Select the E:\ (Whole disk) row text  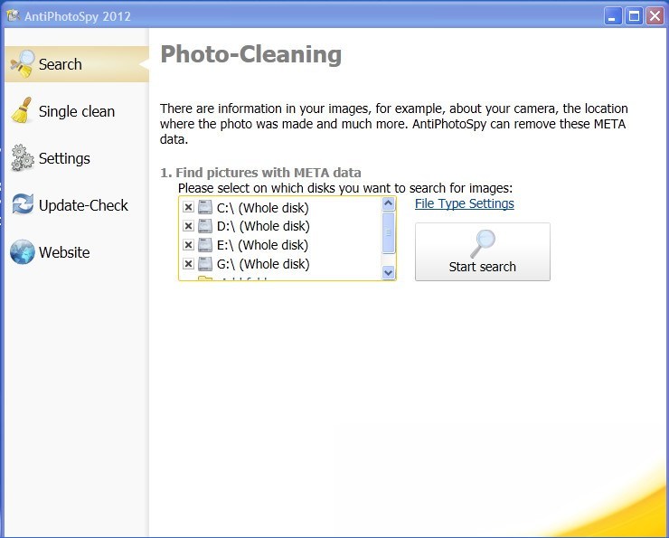[262, 245]
